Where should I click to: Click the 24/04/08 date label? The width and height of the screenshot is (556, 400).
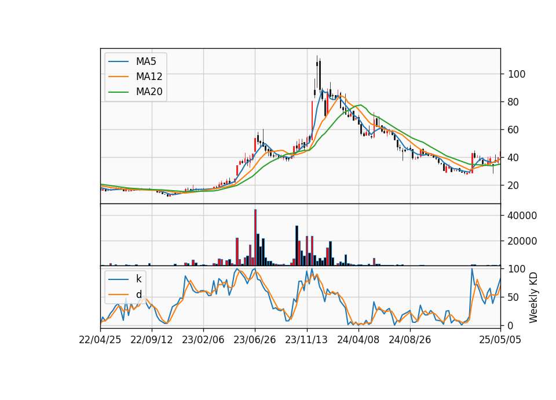[358, 340]
